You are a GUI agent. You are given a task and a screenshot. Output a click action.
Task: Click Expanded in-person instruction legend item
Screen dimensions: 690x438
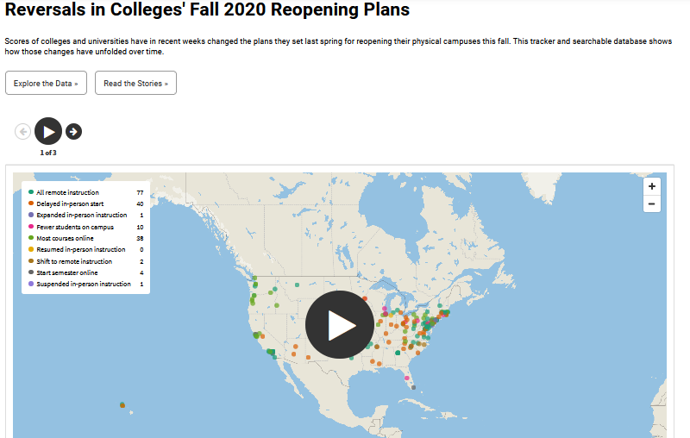[85, 215]
